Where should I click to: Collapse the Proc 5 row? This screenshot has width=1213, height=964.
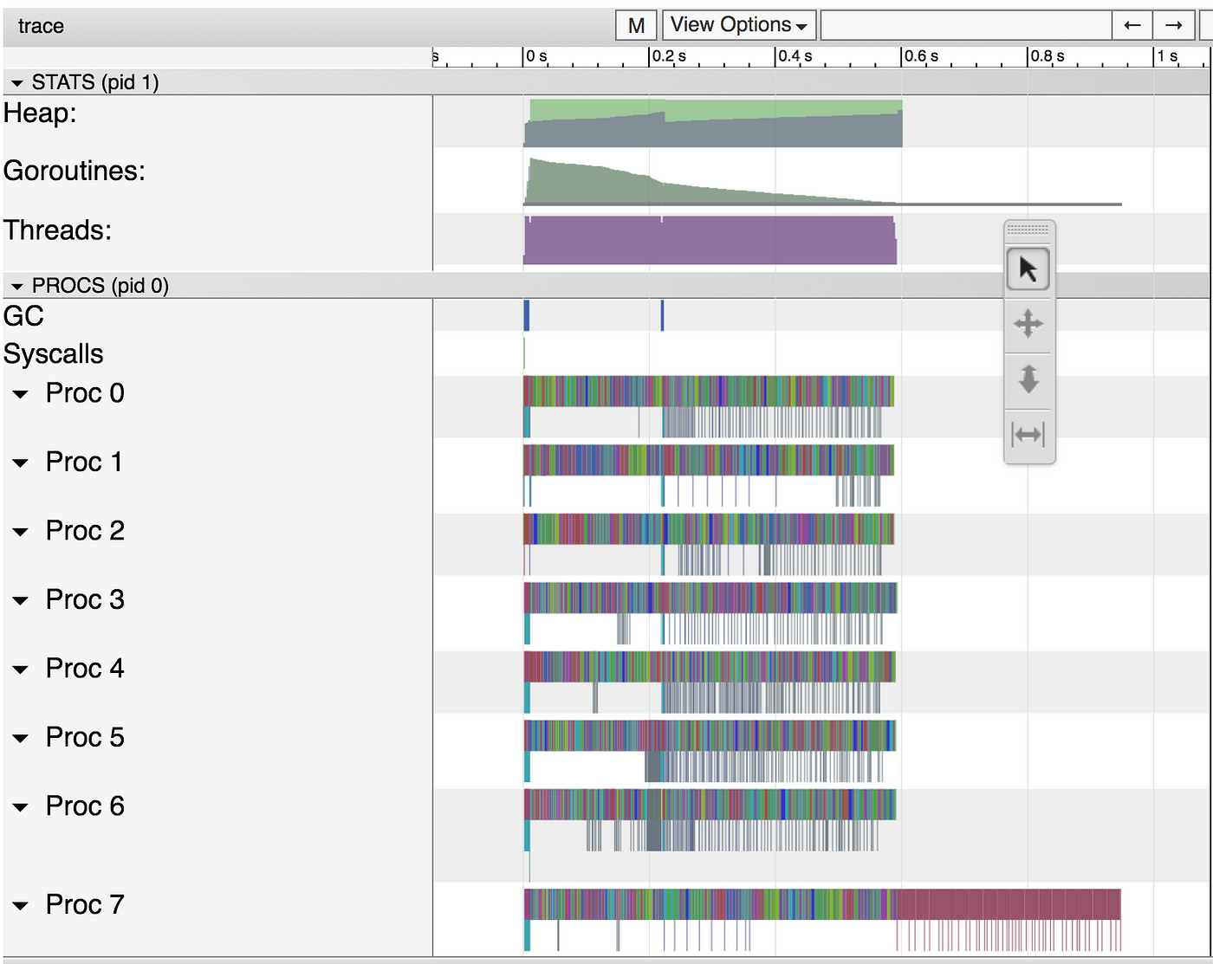(x=20, y=739)
